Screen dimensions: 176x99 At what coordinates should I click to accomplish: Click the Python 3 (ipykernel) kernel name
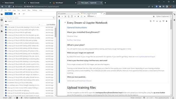pos(163,16)
